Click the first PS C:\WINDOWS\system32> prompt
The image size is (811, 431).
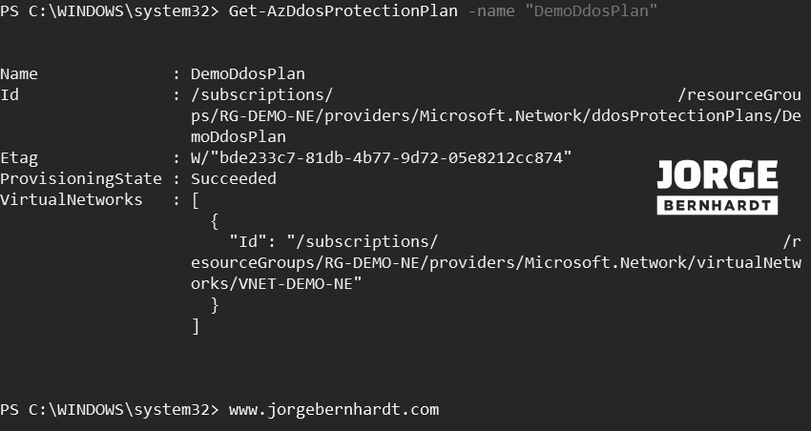pos(110,10)
